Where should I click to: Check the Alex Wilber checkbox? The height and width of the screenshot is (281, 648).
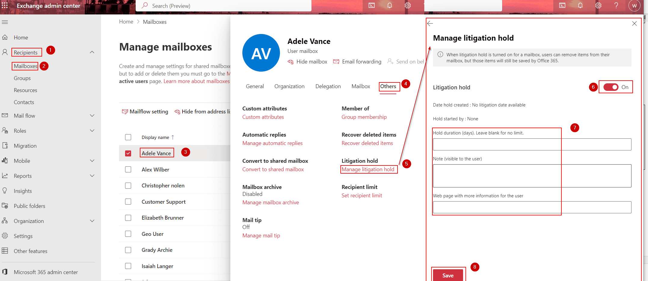point(128,169)
